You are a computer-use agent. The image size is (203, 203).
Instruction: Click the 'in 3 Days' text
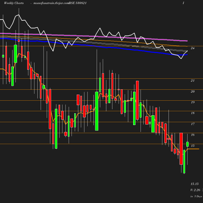[x=196, y=196]
